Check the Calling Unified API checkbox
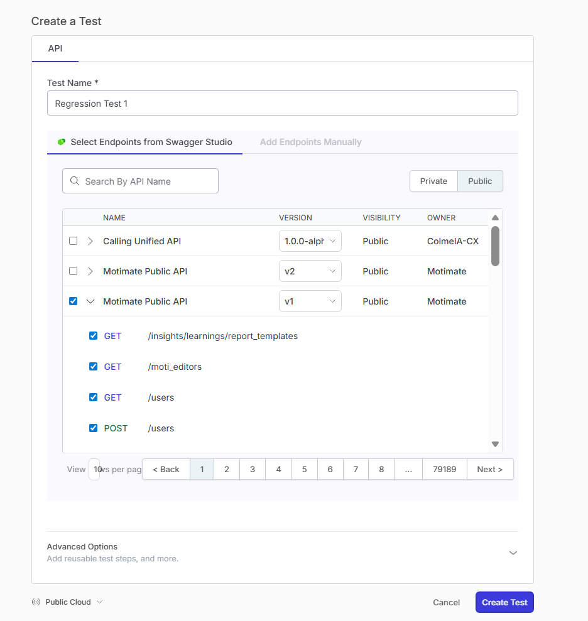The height and width of the screenshot is (621, 588). (x=73, y=241)
